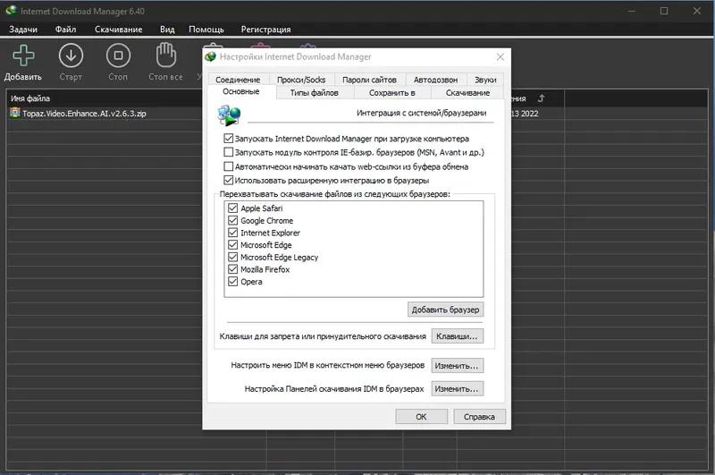The width and height of the screenshot is (715, 475).
Task: Switch to the Прокси/Socks tab
Action: click(x=301, y=80)
